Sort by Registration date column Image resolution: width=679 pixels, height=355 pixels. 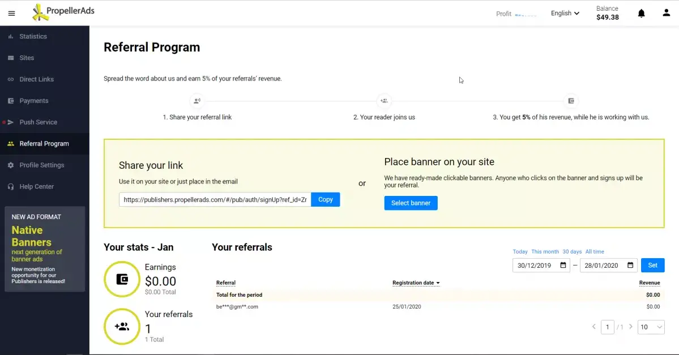[x=416, y=283]
